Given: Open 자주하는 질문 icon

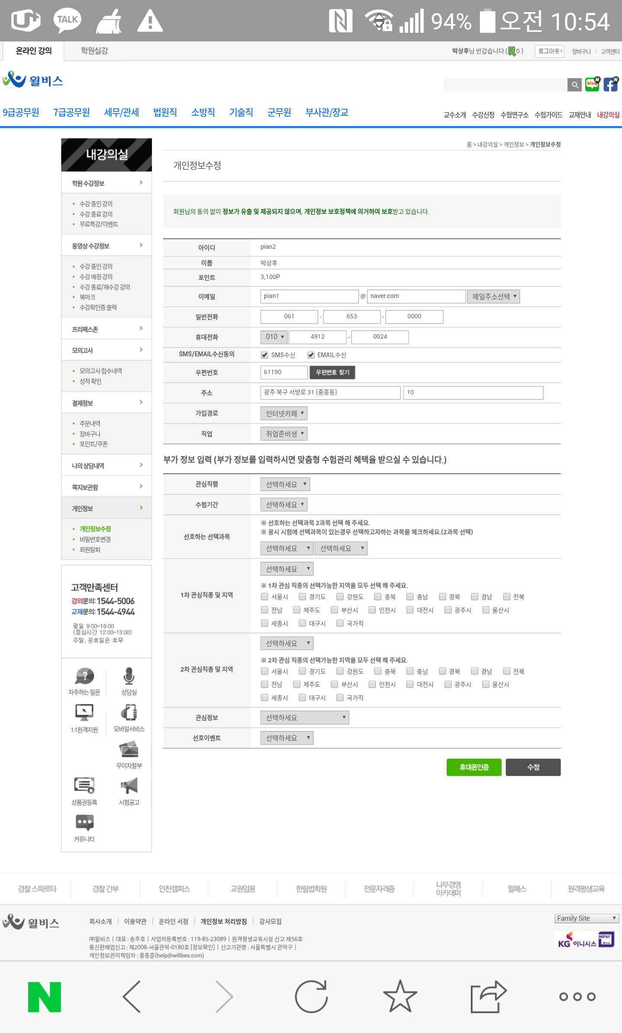Looking at the screenshot, I should 85,676.
